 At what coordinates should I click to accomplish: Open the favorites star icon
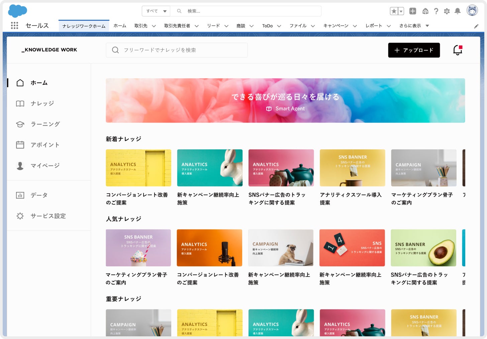pyautogui.click(x=394, y=11)
